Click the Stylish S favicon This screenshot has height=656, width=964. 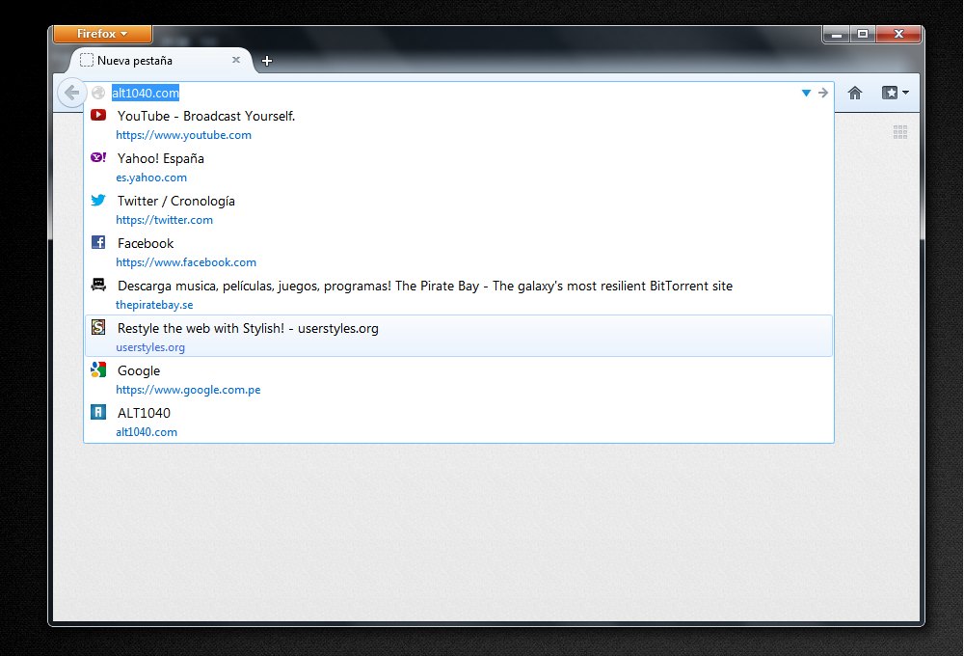[98, 327]
